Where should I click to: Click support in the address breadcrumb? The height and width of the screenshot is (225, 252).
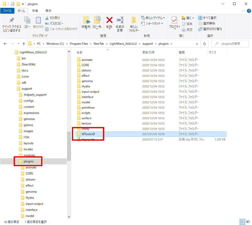tap(148, 44)
